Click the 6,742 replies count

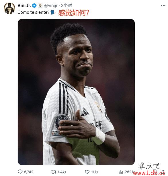28,172
